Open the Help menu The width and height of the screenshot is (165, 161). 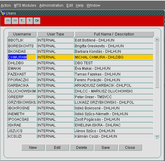[x=80, y=5]
